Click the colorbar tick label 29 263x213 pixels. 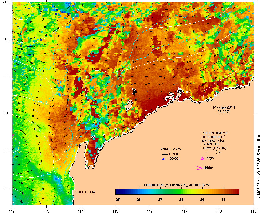(x=202, y=200)
